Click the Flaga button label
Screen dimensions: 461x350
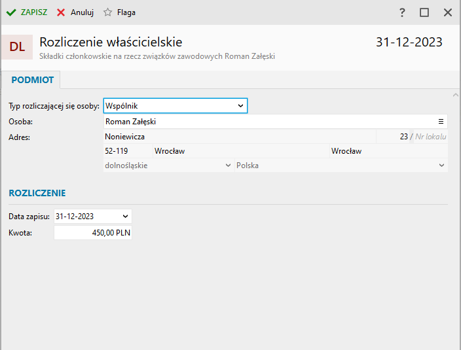126,12
